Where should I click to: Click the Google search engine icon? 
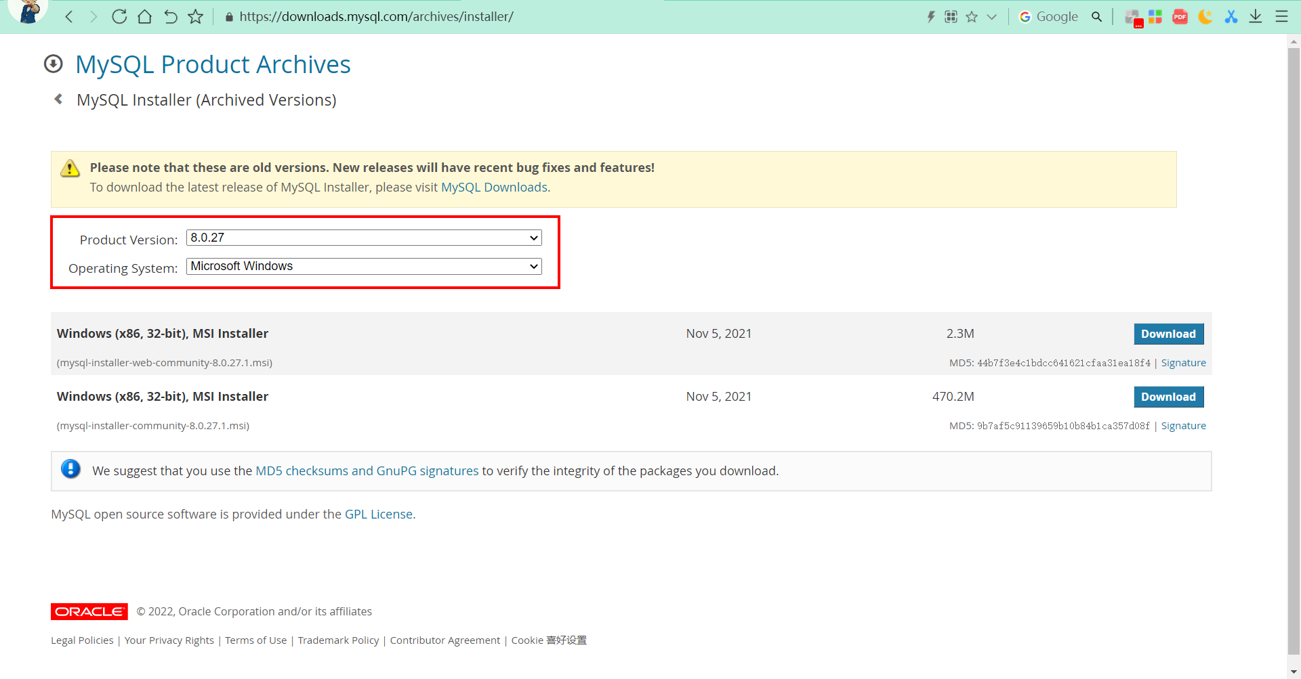click(x=1025, y=17)
